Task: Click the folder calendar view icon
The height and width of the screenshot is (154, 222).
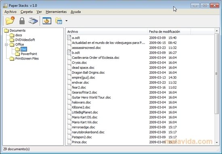Action: [59, 21]
